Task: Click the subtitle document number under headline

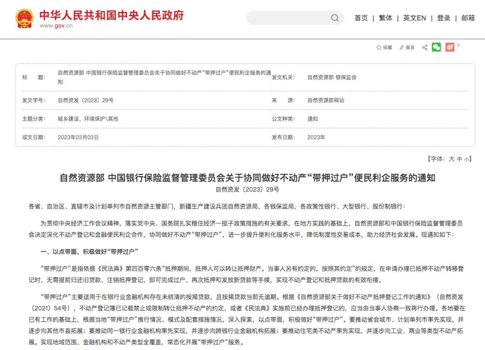Action: (x=247, y=190)
